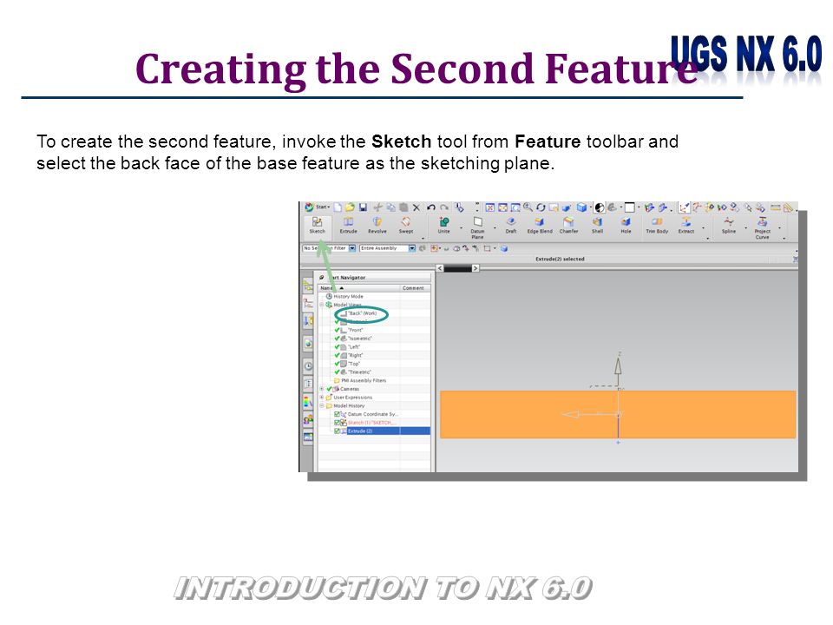Open the Assembly Navigator sidebar tab icon
The height and width of the screenshot is (625, 833).
(308, 286)
